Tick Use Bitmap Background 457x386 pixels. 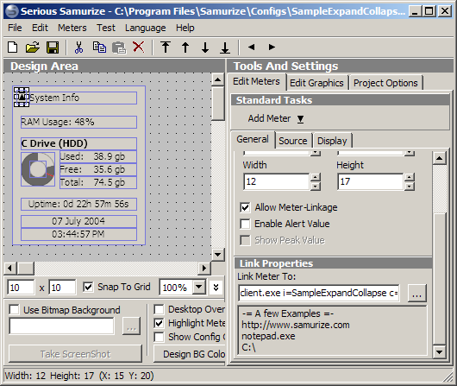[x=15, y=309]
